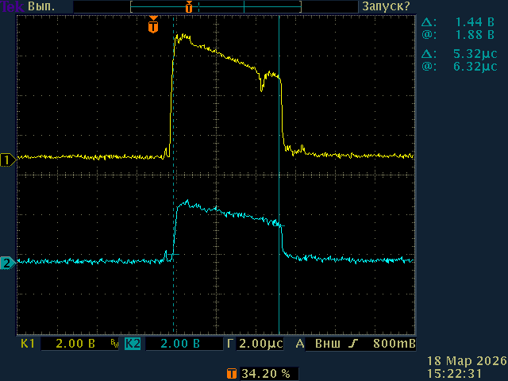Select the K2 2.00 В scale readout
This screenshot has height=381, width=508.
tap(179, 345)
